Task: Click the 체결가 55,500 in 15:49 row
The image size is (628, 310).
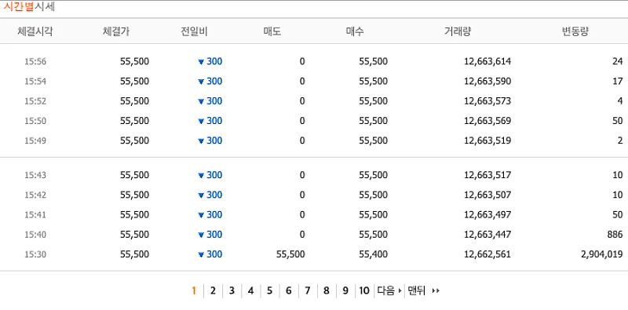Action: 134,140
